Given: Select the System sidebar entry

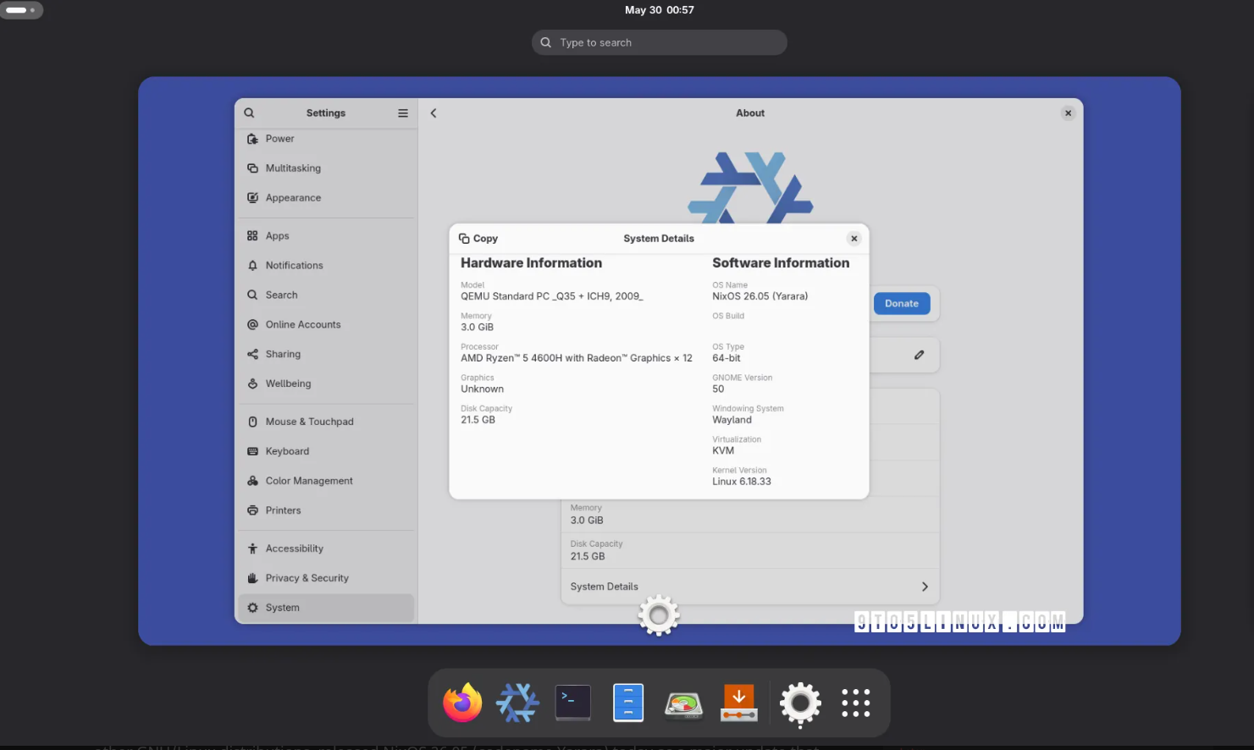Looking at the screenshot, I should pyautogui.click(x=326, y=608).
